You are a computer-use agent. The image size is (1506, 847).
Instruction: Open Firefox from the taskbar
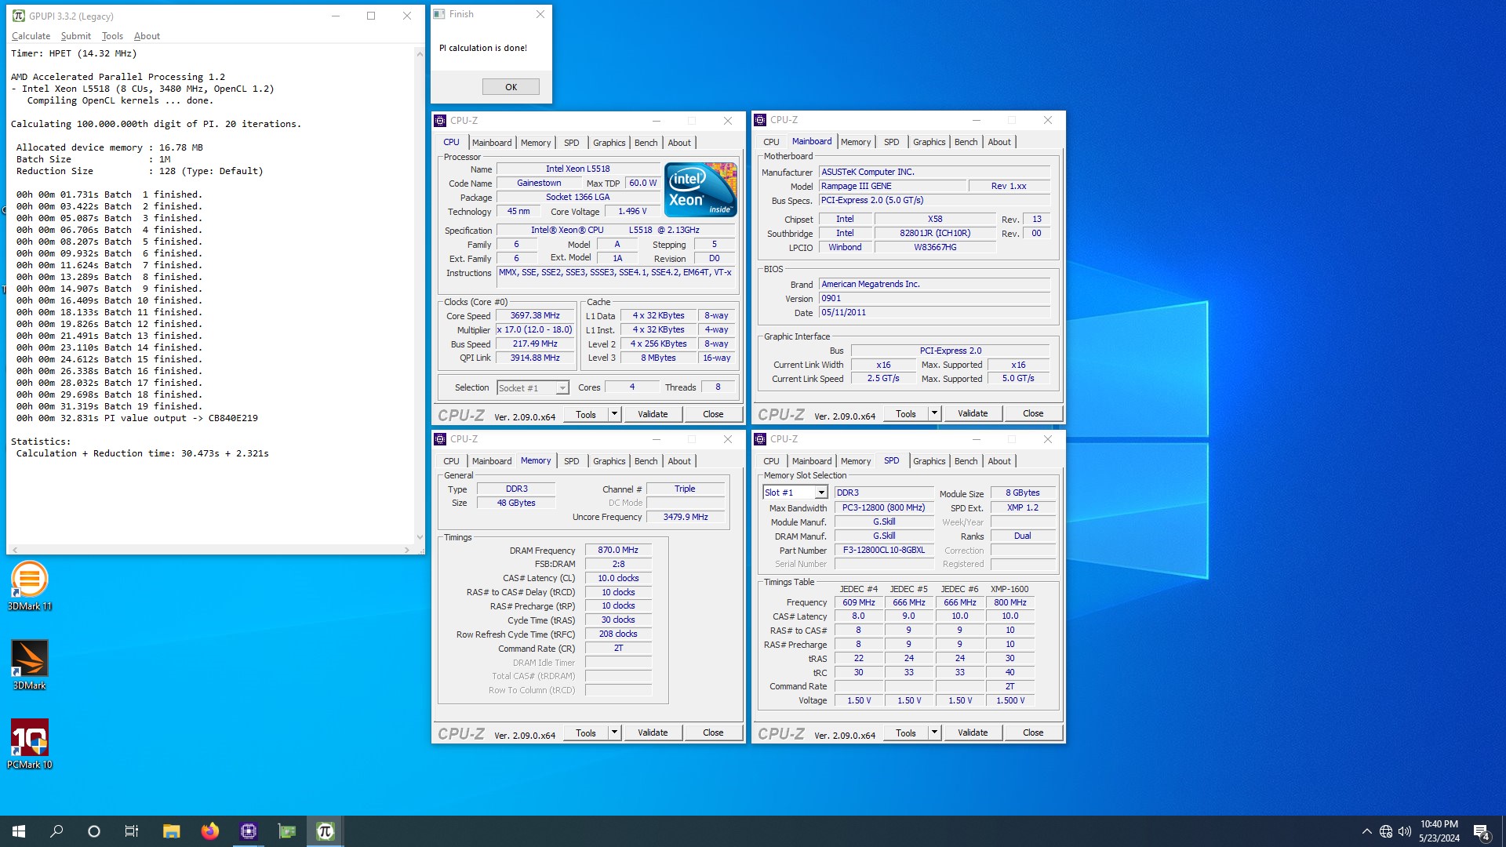click(209, 831)
